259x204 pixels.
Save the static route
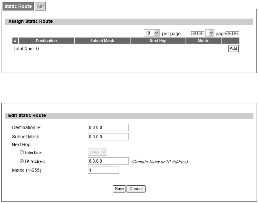coord(119,189)
